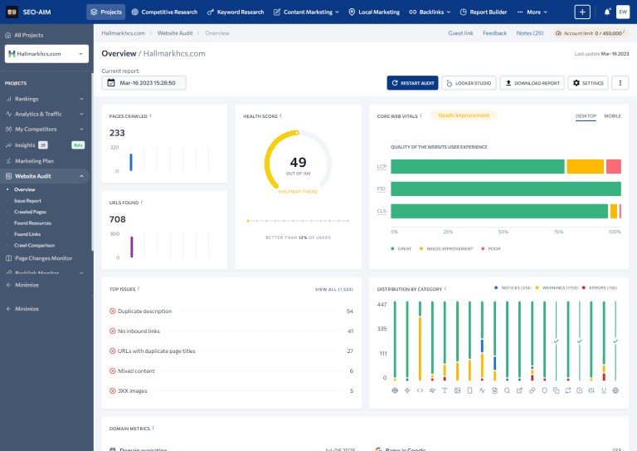The width and height of the screenshot is (637, 451).
Task: Toggle the Great legend item
Action: [x=401, y=248]
